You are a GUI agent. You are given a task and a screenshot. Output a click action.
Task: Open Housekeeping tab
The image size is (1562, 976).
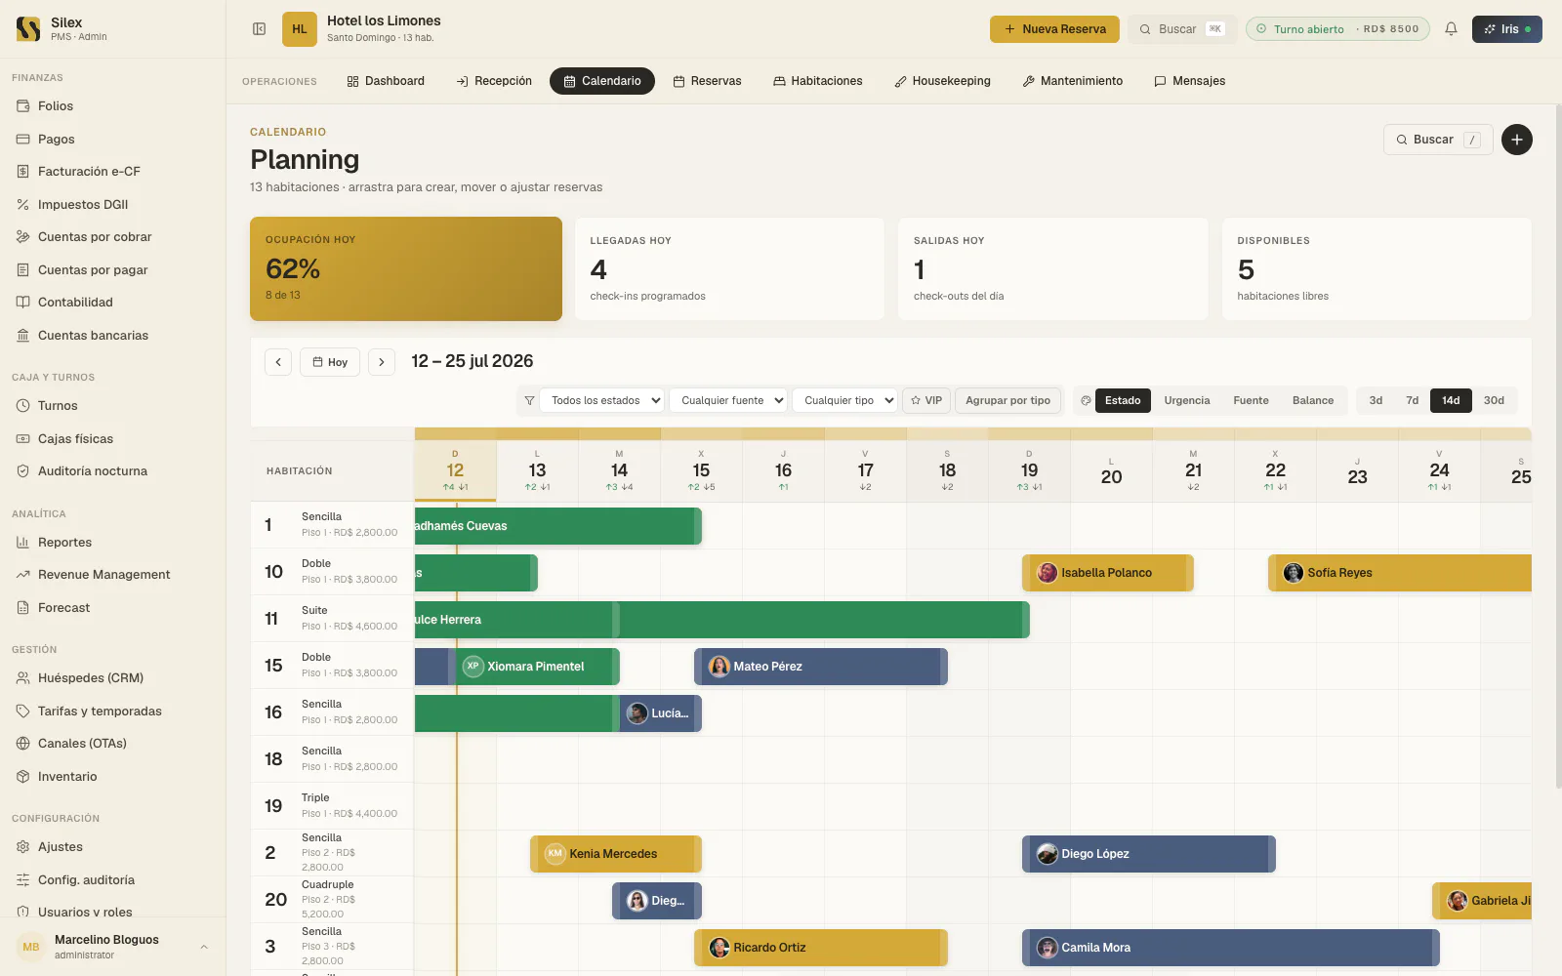point(943,81)
